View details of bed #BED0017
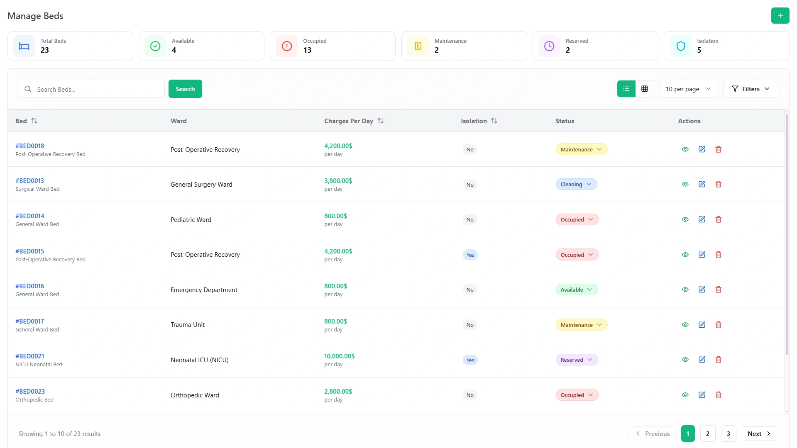 click(685, 325)
